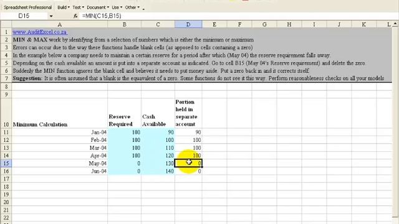This screenshot has height=224, width=399.
Task: Select row 15 header
Action: click(6, 163)
